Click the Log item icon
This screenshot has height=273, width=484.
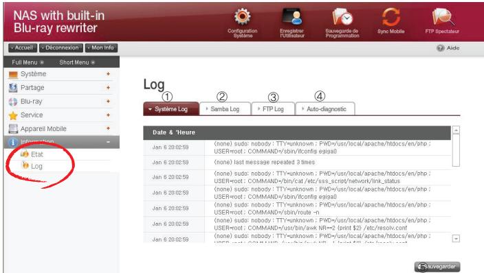25,165
